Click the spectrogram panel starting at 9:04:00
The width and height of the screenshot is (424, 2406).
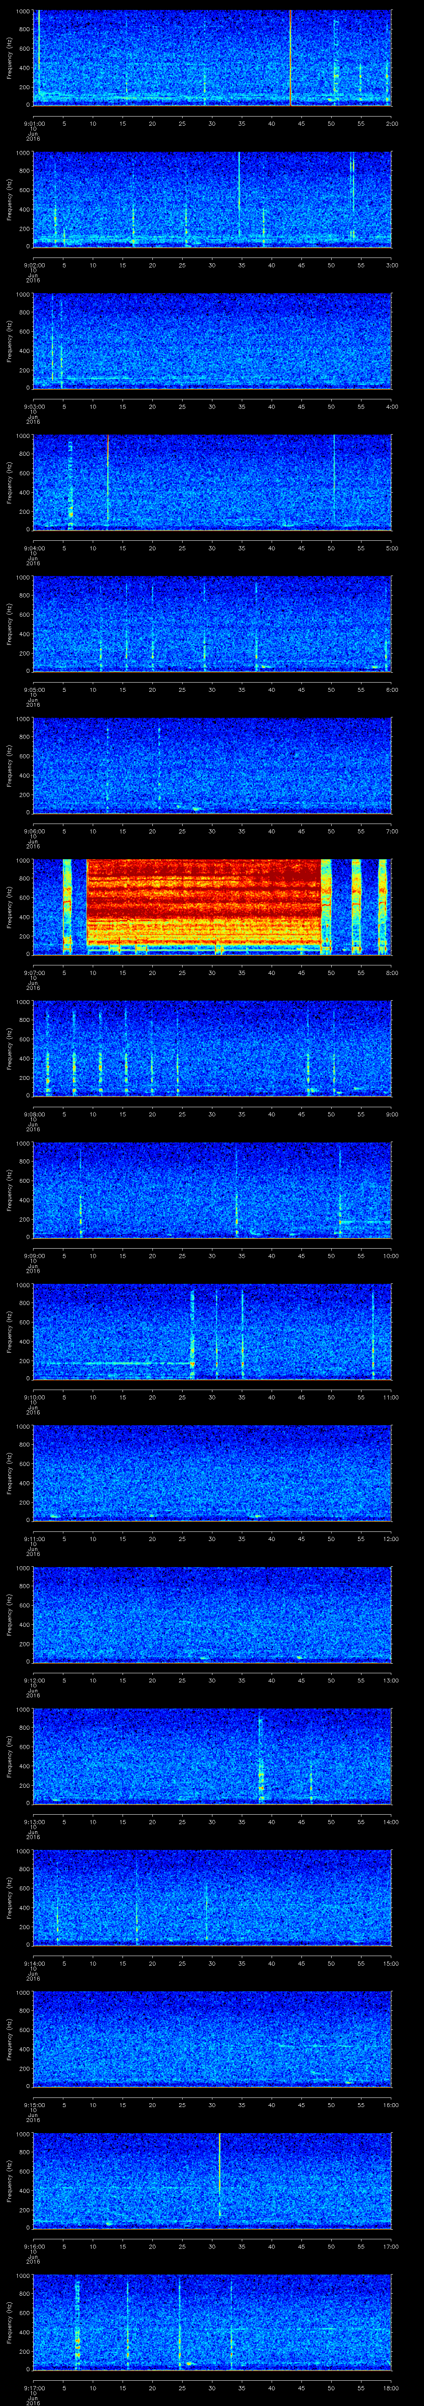(212, 482)
